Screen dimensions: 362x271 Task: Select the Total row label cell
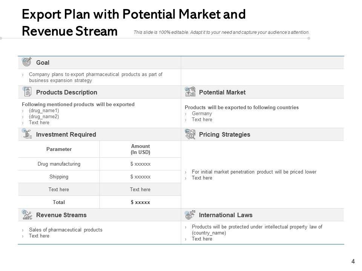[59, 202]
